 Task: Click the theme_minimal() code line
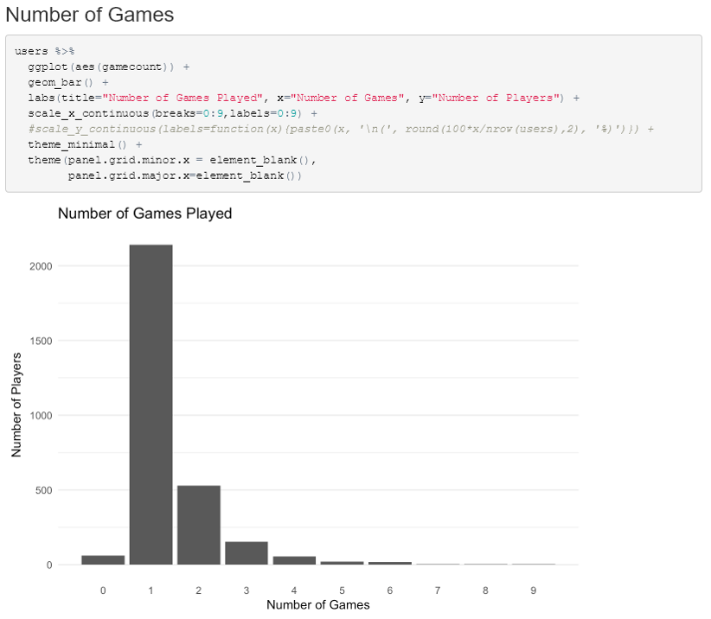[85, 144]
